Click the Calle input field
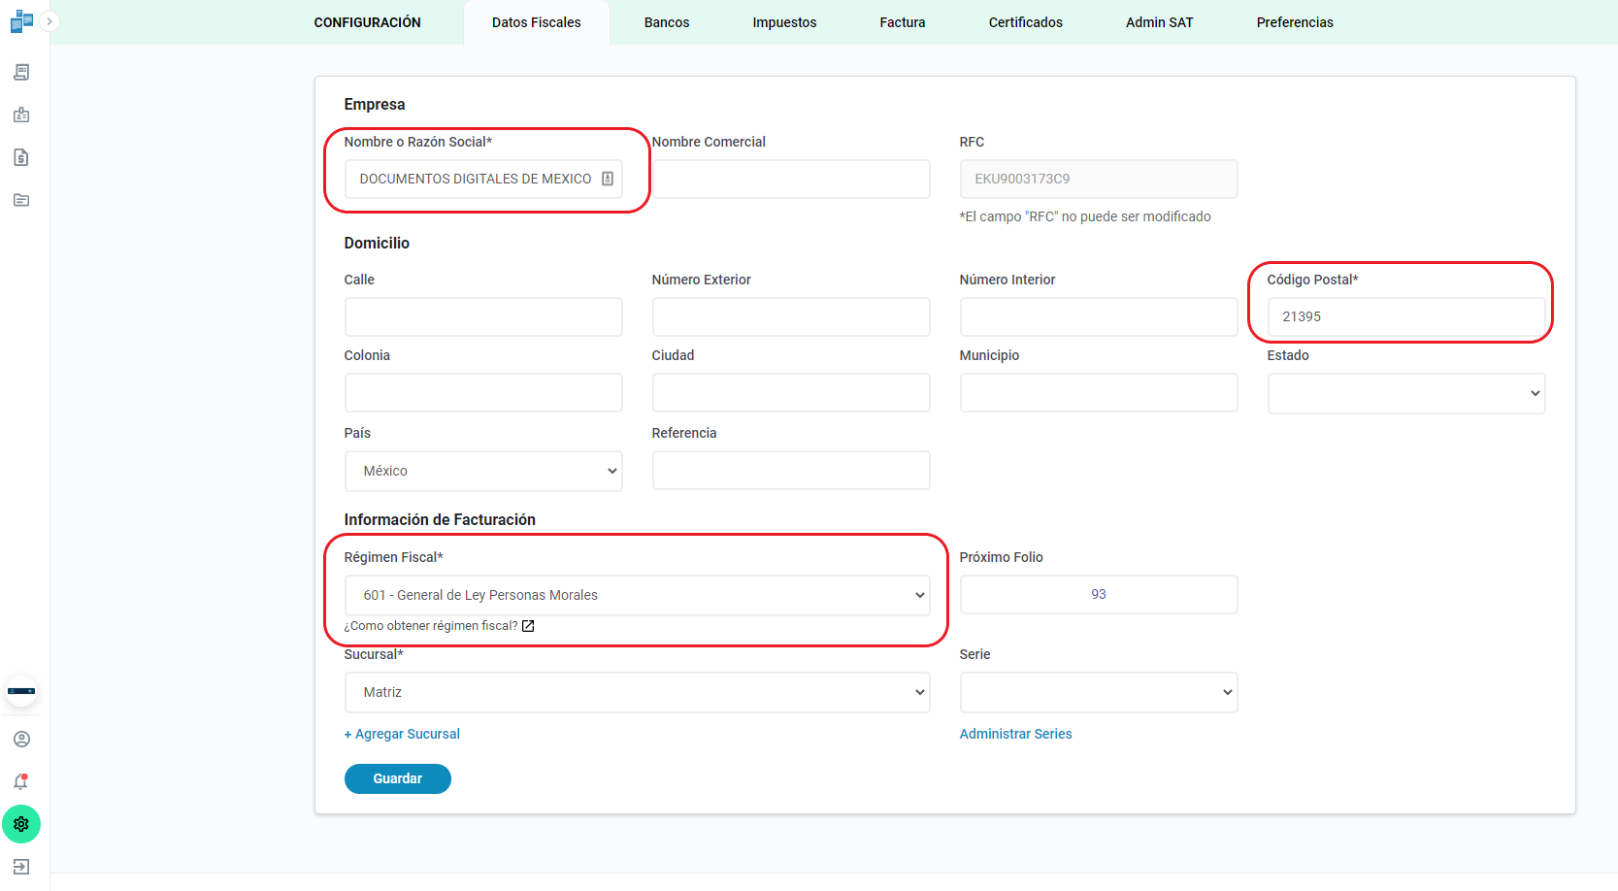Screen dimensions: 1618x891 [x=483, y=316]
